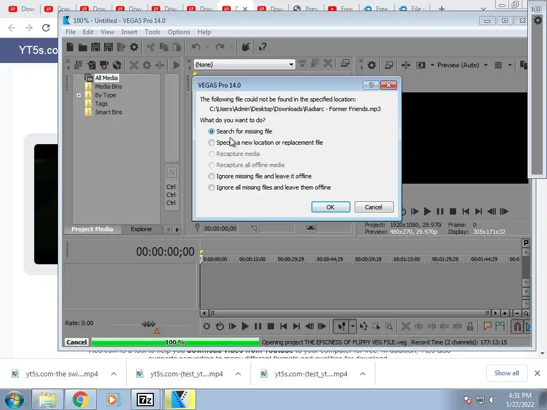
Task: Click the Redo arrow icon
Action: [x=220, y=47]
